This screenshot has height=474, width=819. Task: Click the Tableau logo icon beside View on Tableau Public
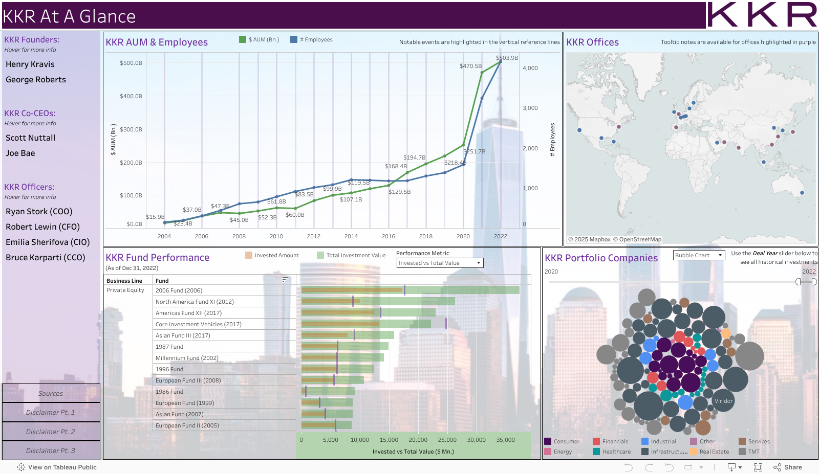[21, 467]
